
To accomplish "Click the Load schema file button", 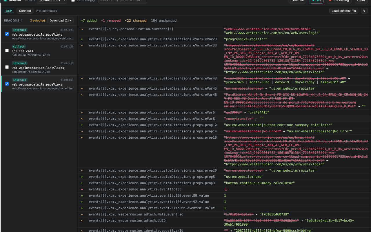I will coord(344,11).
